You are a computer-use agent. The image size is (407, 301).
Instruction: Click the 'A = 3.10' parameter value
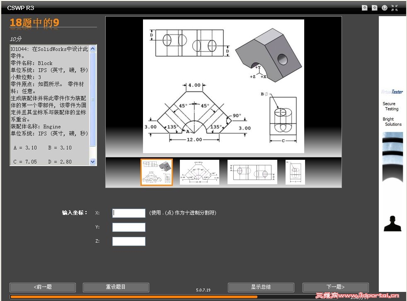(25, 148)
